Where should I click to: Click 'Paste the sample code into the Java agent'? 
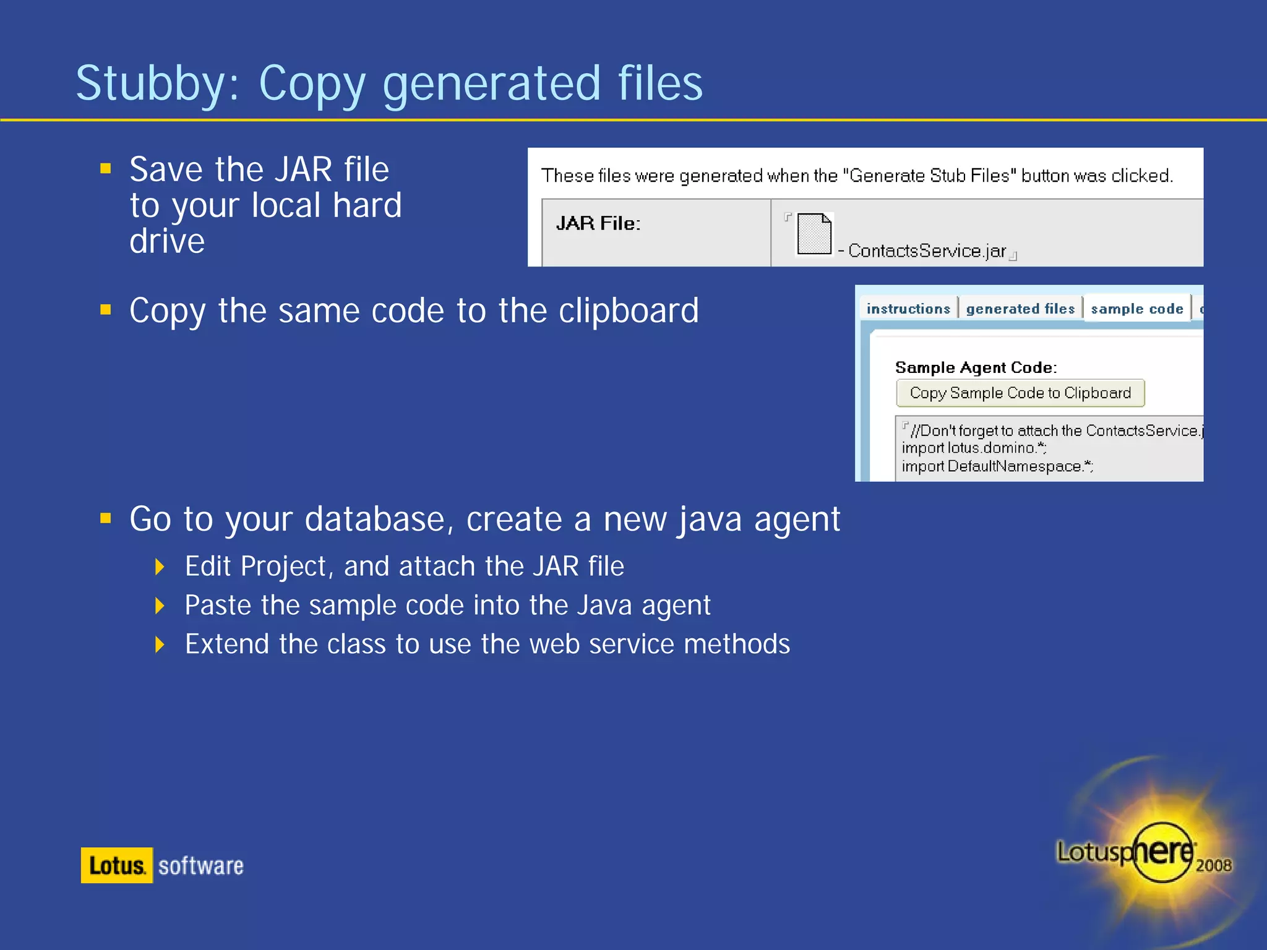[448, 606]
